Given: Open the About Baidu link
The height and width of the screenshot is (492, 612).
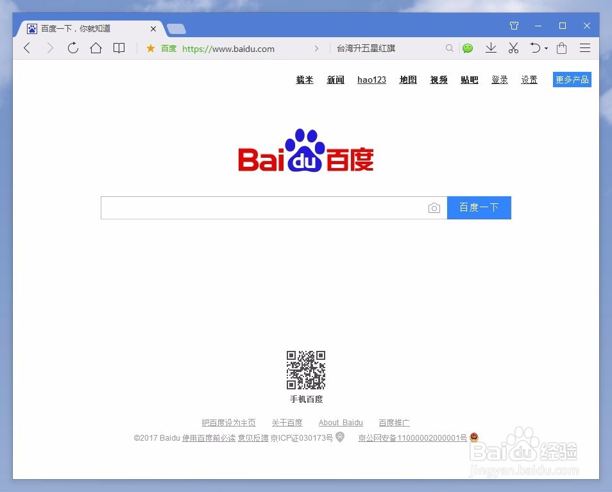Looking at the screenshot, I should coord(341,423).
